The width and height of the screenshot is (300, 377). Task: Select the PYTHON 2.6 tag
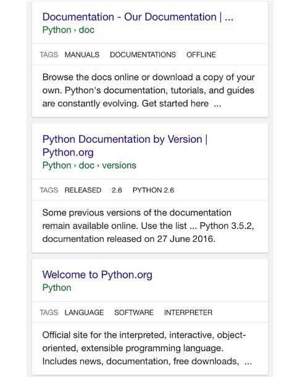tap(153, 190)
